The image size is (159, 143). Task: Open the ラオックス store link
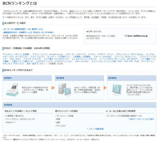click(13, 64)
